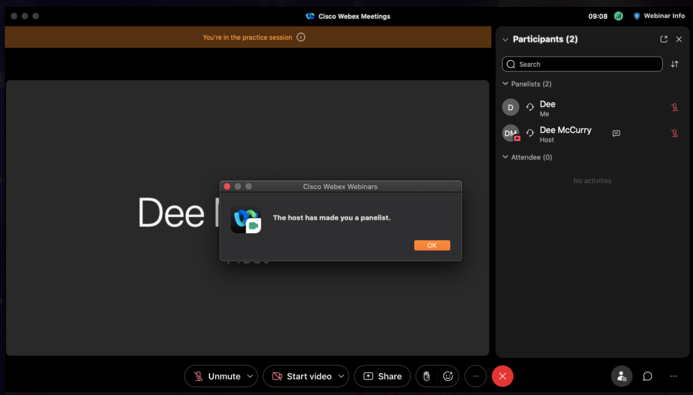
Task: Click the Cisco Webex Meetings title logo
Action: click(x=310, y=16)
